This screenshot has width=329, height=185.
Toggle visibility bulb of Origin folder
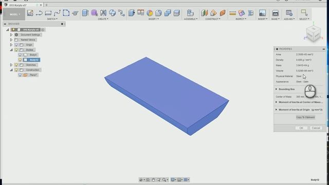click(x=16, y=45)
